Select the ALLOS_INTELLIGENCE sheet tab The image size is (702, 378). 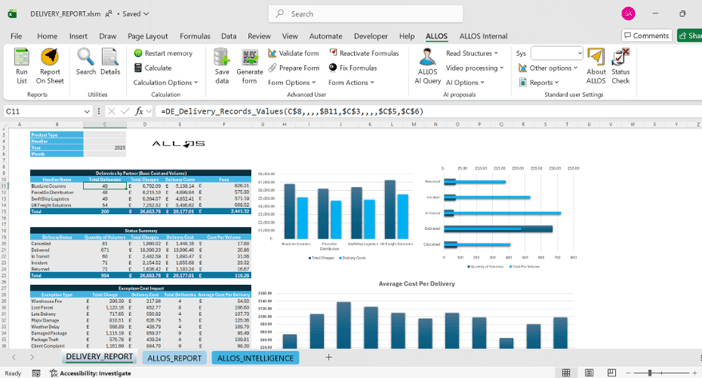pos(255,358)
